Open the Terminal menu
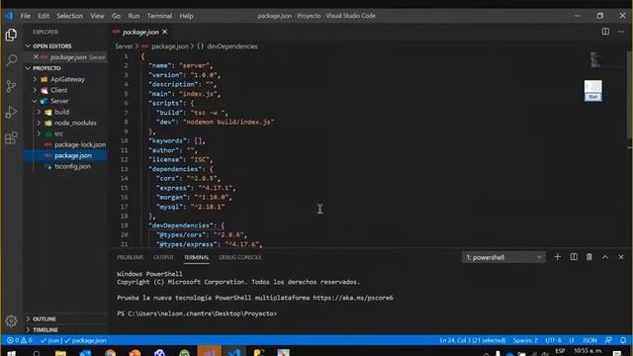Image resolution: width=633 pixels, height=356 pixels. coord(159,16)
